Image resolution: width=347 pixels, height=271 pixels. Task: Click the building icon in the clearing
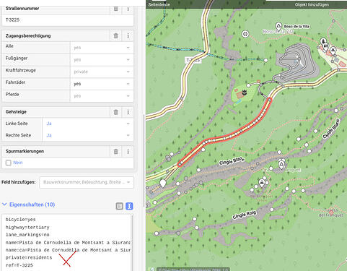(245, 92)
